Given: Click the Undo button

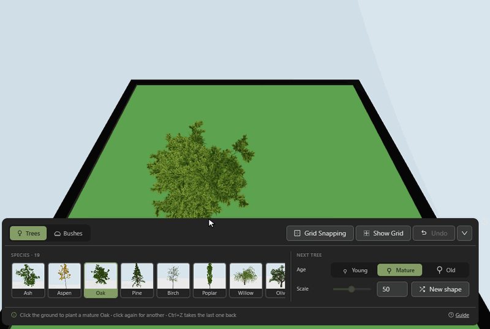Looking at the screenshot, I should coord(434,233).
